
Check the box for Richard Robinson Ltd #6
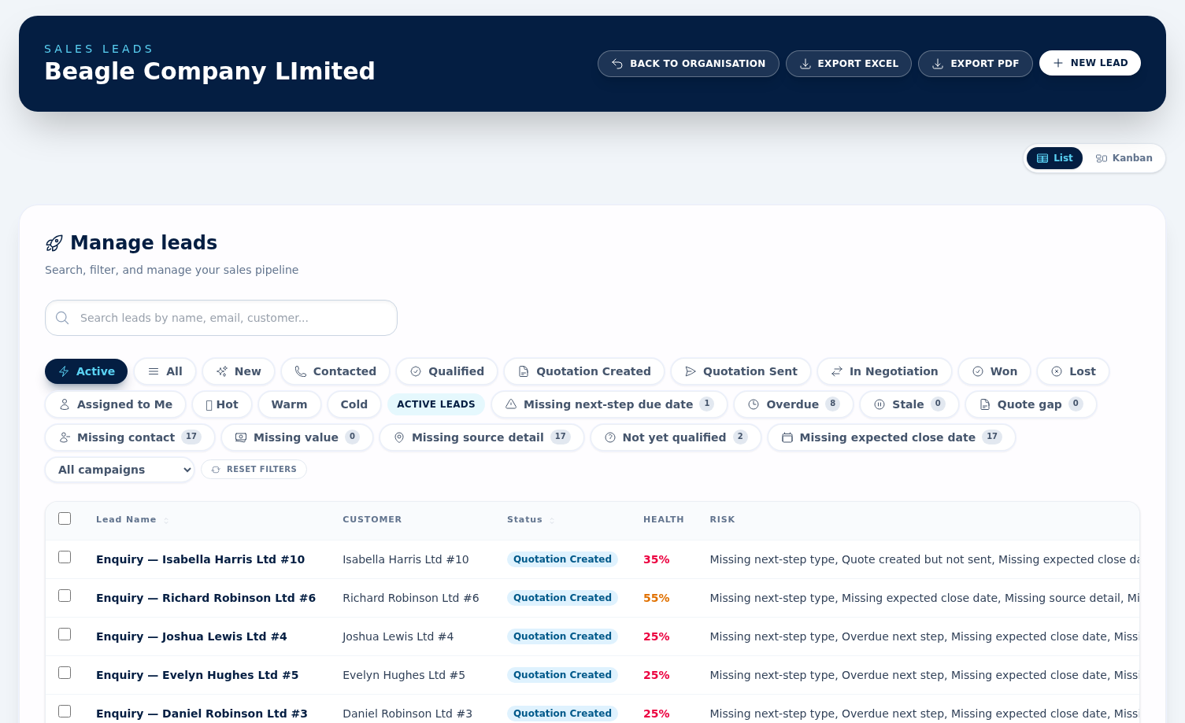pyautogui.click(x=65, y=596)
